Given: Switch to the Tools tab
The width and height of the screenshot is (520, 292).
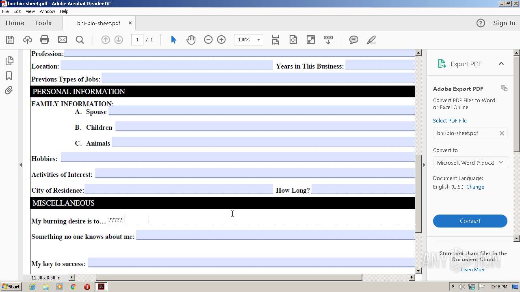Looking at the screenshot, I should pyautogui.click(x=43, y=23).
